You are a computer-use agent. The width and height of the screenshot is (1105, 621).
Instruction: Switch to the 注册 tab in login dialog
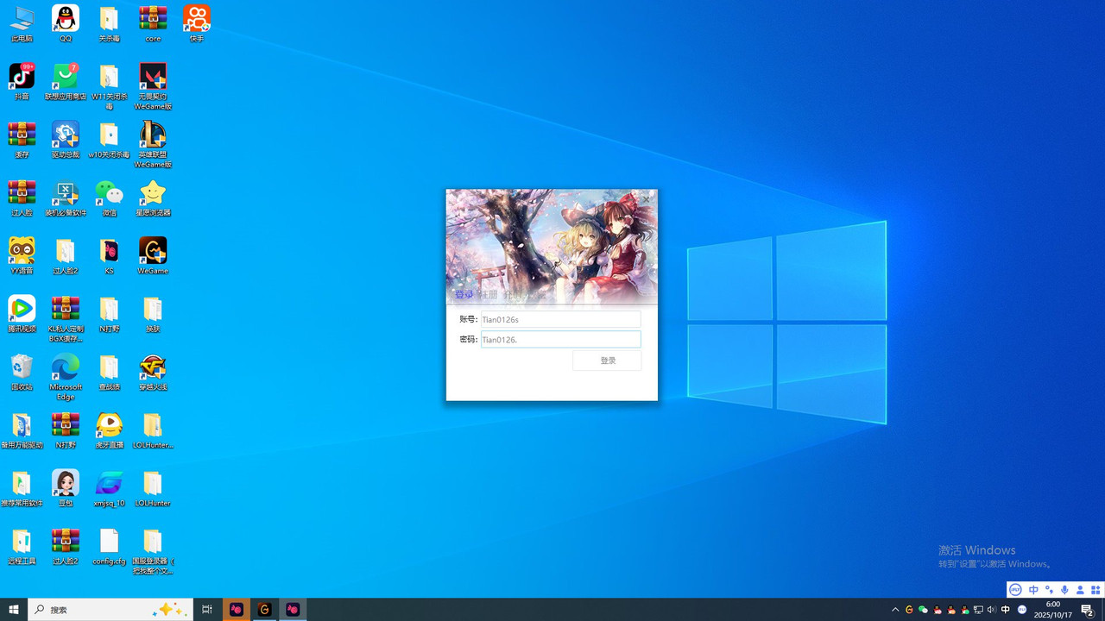click(x=489, y=295)
